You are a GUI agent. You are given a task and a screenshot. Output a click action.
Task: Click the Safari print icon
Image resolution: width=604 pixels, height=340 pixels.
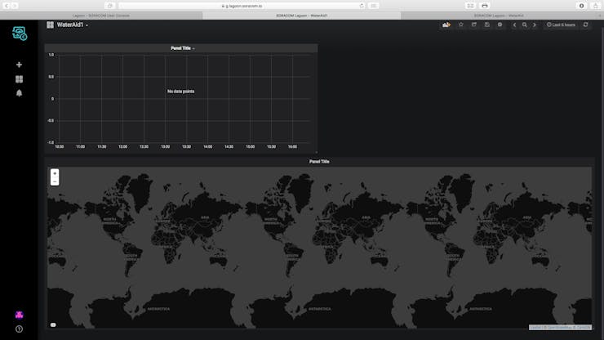[485, 6]
